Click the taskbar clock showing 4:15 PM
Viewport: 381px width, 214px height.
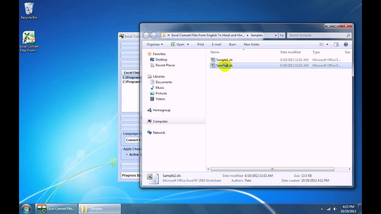click(348, 209)
